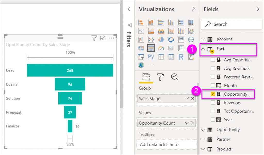Select the waterfall chart visualization
The image size is (264, 155).
(141, 40)
